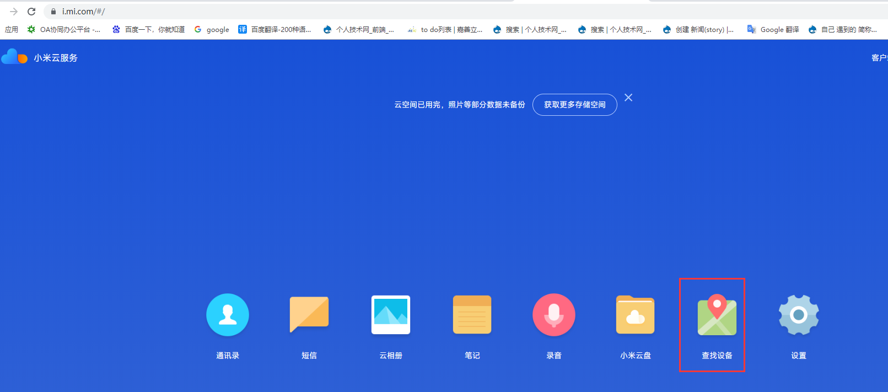Click the 通讯录 label
This screenshot has width=888, height=392.
(228, 356)
